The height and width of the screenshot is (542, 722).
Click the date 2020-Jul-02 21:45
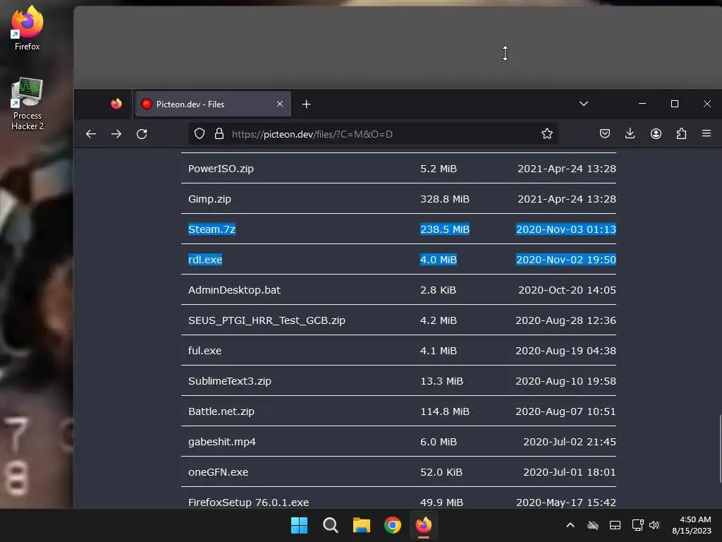pyautogui.click(x=569, y=442)
